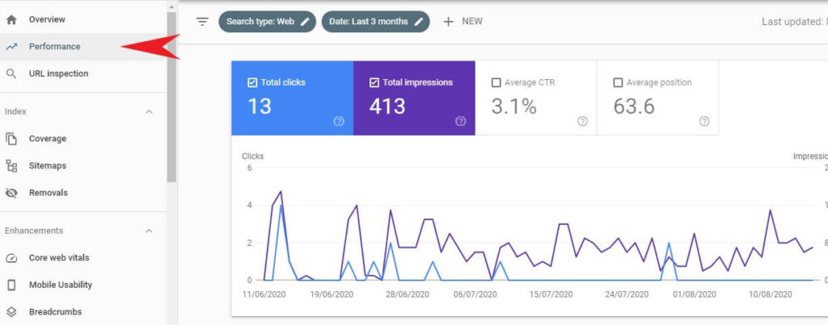
Task: Uncheck the Total impressions checkbox
Action: point(374,82)
